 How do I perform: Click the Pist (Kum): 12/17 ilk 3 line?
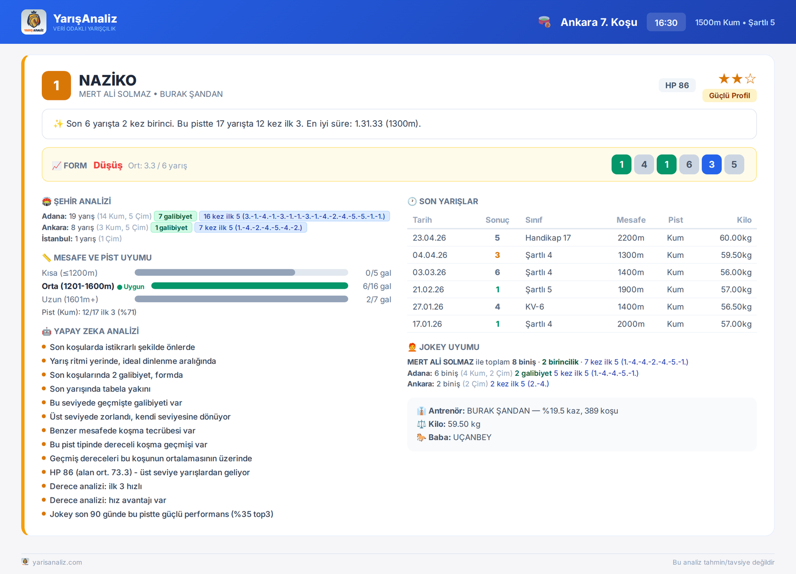tap(89, 312)
